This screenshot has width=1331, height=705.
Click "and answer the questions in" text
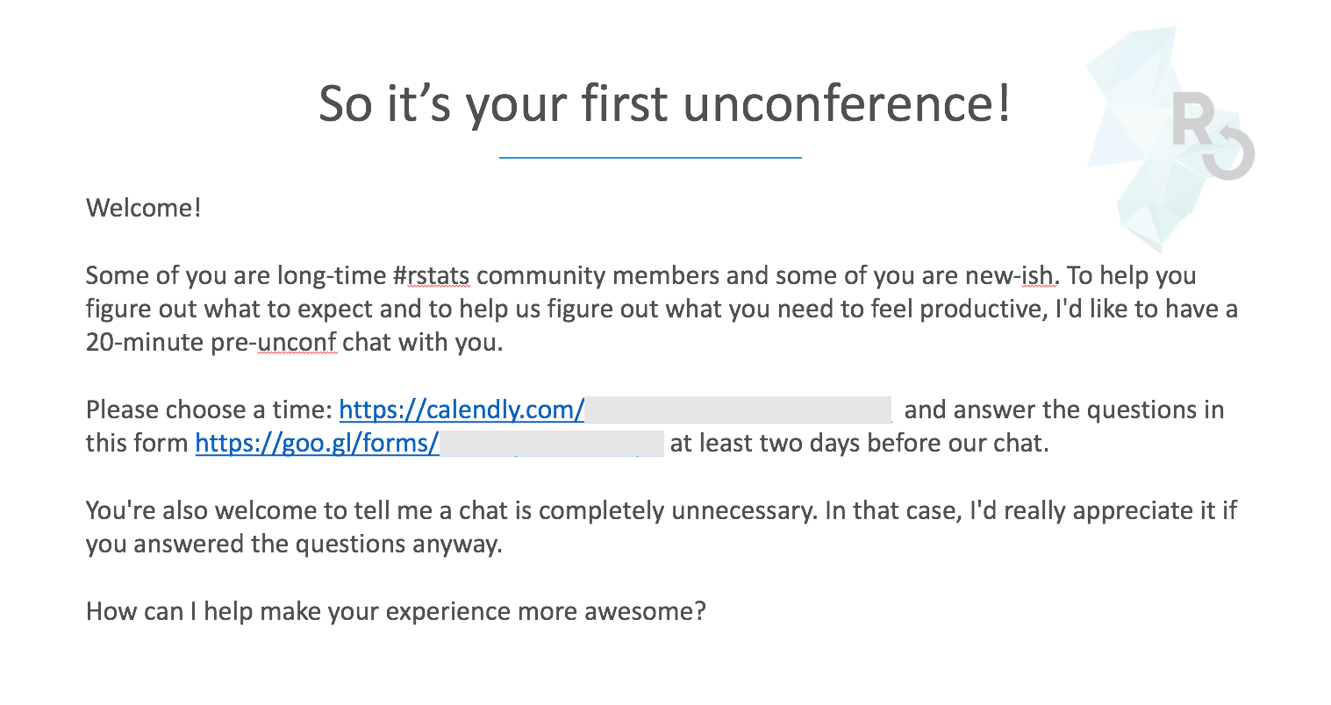click(x=1063, y=410)
